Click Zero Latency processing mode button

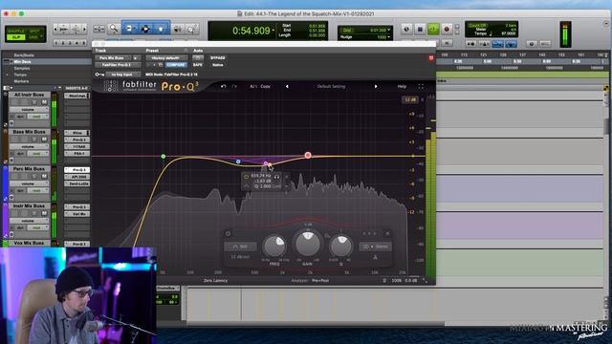(x=215, y=280)
